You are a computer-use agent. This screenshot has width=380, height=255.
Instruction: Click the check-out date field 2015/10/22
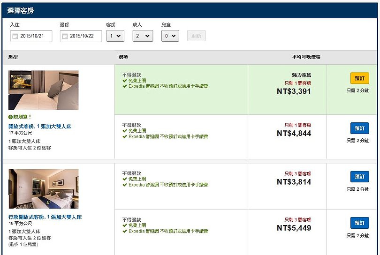81,36
